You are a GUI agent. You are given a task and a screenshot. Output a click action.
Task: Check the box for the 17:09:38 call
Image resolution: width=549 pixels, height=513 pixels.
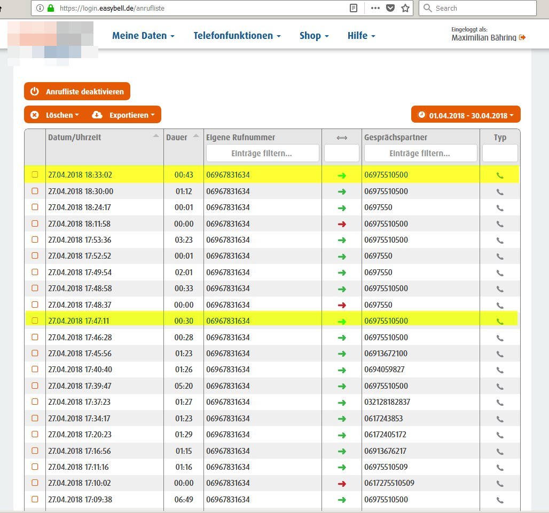[x=35, y=499]
